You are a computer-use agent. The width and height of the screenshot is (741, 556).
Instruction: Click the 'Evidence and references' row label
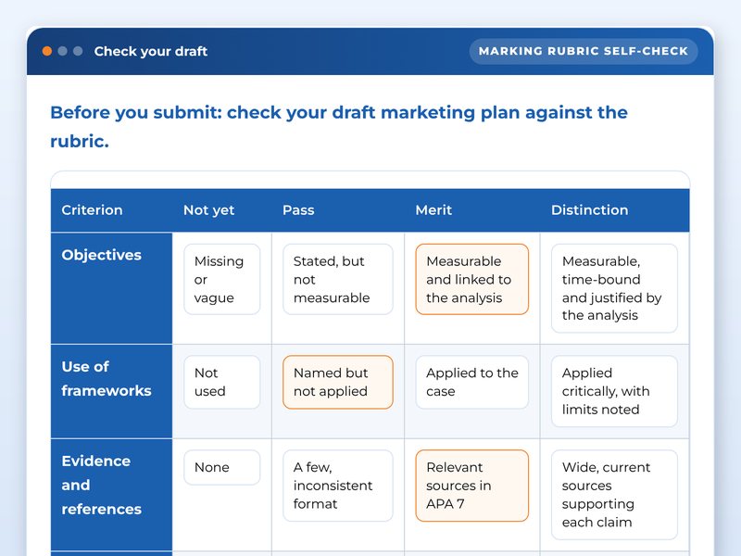(102, 485)
